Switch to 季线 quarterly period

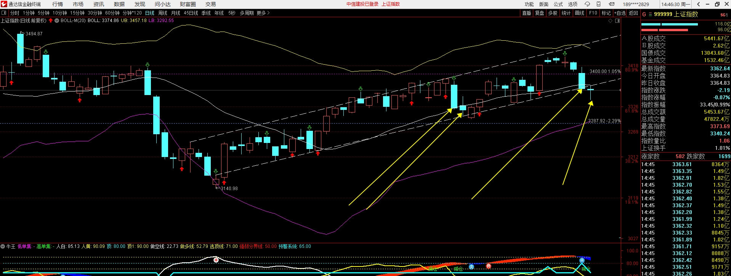[206, 13]
